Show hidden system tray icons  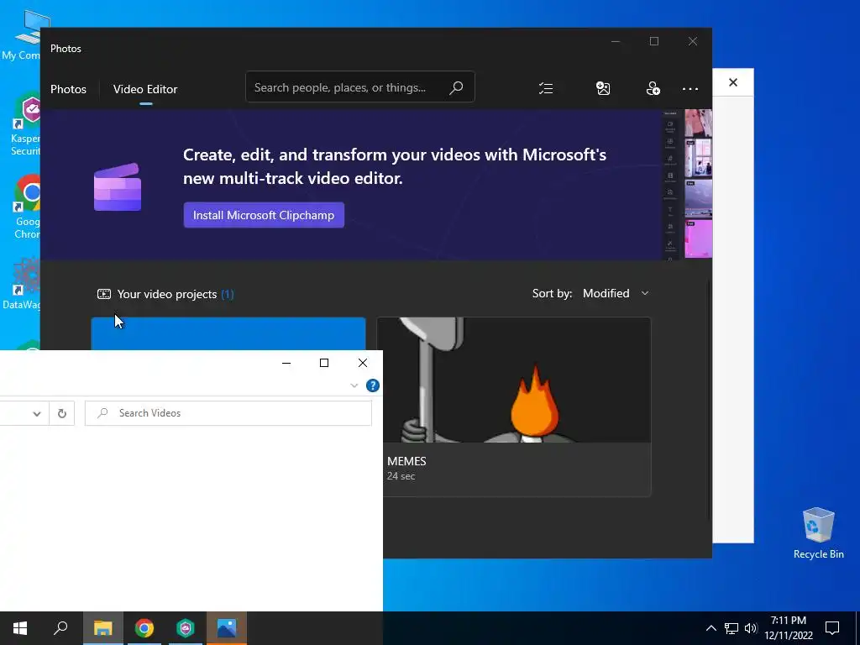click(x=711, y=628)
